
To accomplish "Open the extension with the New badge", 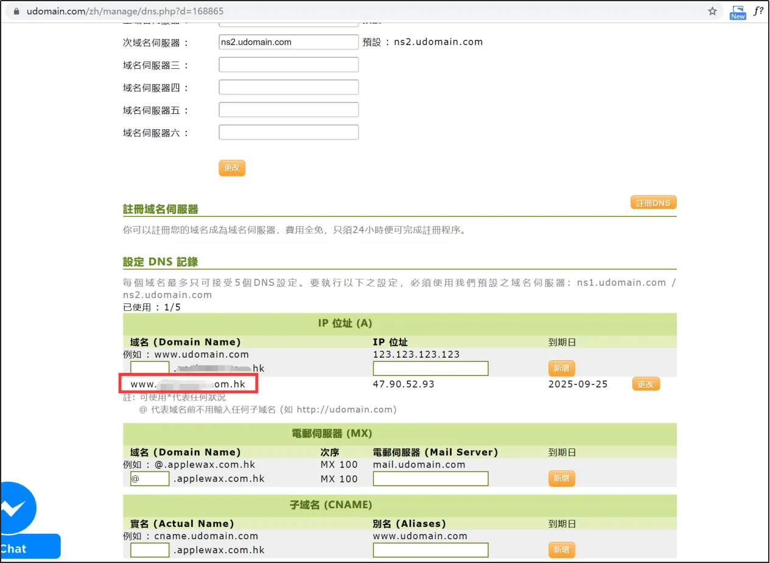I will (738, 12).
